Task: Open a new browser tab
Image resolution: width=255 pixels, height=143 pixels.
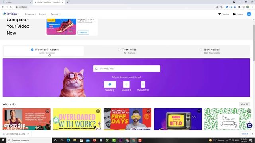Action: click(x=67, y=2)
